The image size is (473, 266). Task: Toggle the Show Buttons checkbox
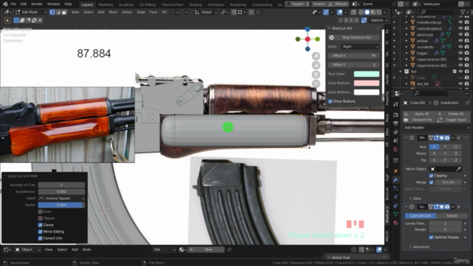330,101
